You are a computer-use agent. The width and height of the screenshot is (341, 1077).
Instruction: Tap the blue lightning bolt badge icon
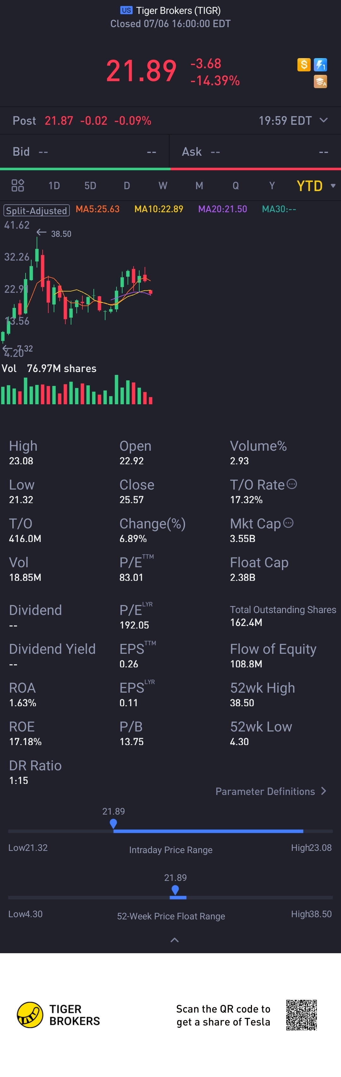point(320,64)
